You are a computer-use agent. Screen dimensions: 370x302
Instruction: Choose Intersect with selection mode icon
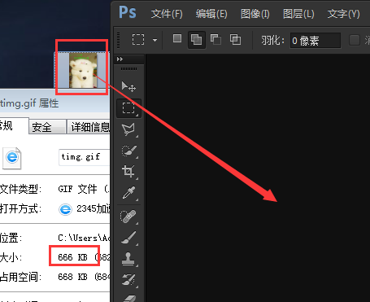(235, 39)
